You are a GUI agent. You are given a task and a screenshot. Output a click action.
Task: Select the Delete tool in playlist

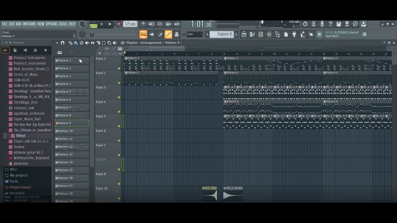(x=82, y=43)
